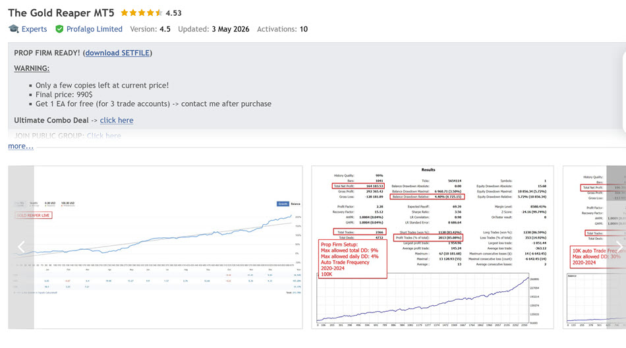The image size is (626, 348).
Task: Click the Version 4.5 text
Action: point(150,29)
